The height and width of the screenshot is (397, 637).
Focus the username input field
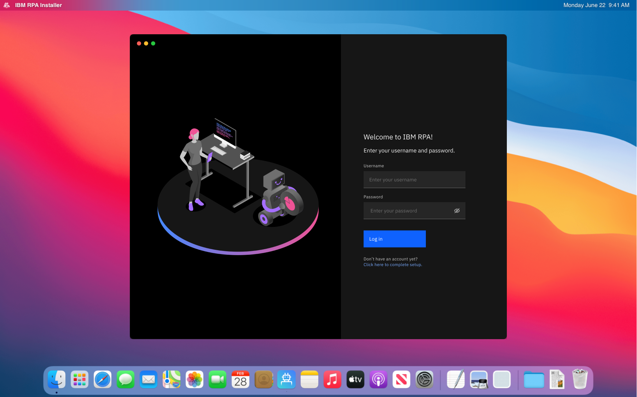tap(415, 180)
